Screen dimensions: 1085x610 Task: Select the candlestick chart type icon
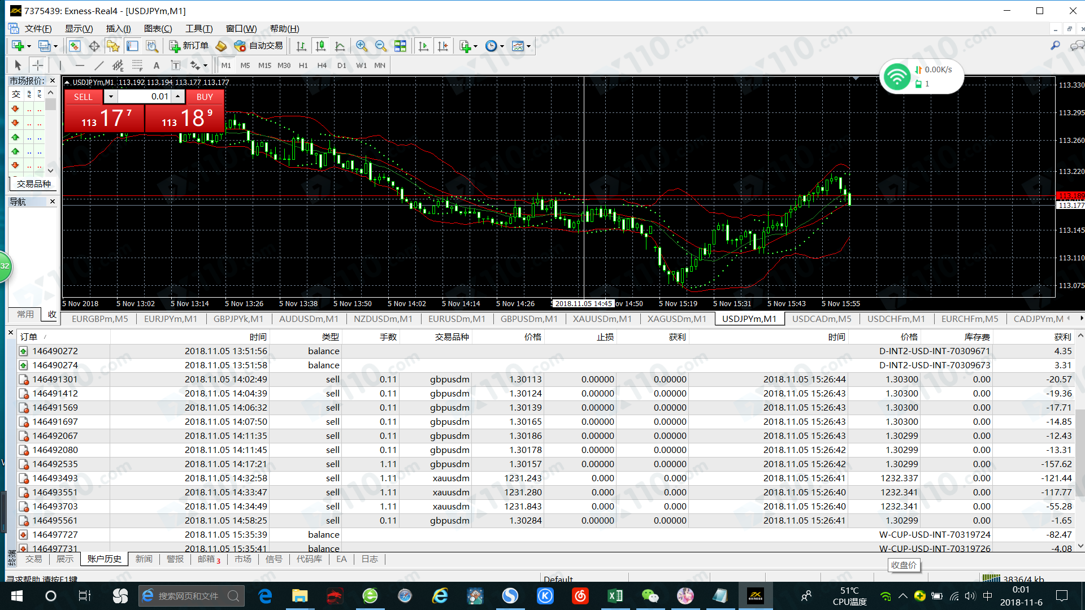pyautogui.click(x=320, y=46)
